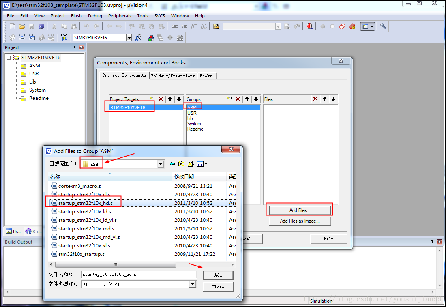The image size is (446, 307).
Task: Move group down arrow icon
Action: point(256,99)
